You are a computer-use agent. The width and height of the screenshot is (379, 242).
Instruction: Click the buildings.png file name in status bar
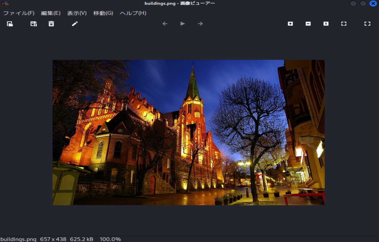coord(18,239)
